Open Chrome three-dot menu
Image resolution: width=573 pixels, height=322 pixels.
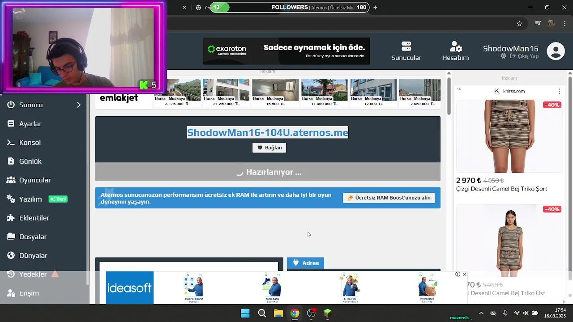(x=566, y=23)
